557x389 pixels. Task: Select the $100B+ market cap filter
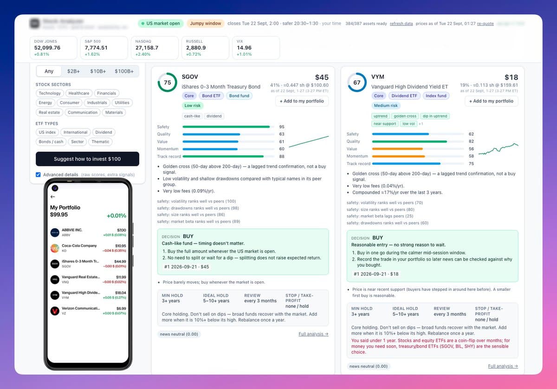124,71
